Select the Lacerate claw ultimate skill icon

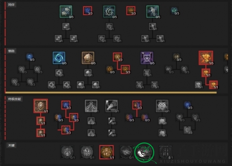(x=112, y=106)
